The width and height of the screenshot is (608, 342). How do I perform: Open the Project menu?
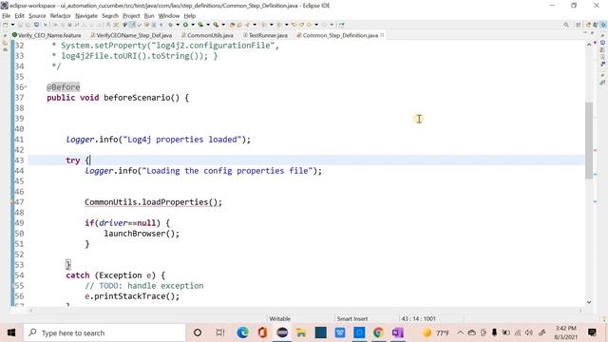tap(131, 16)
